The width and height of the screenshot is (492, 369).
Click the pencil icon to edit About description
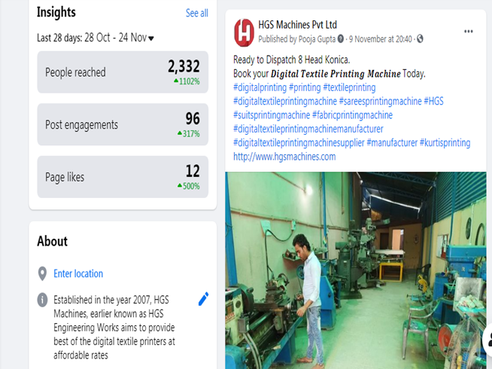pos(203,299)
